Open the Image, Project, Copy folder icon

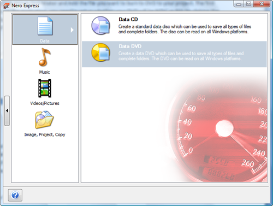(44, 120)
